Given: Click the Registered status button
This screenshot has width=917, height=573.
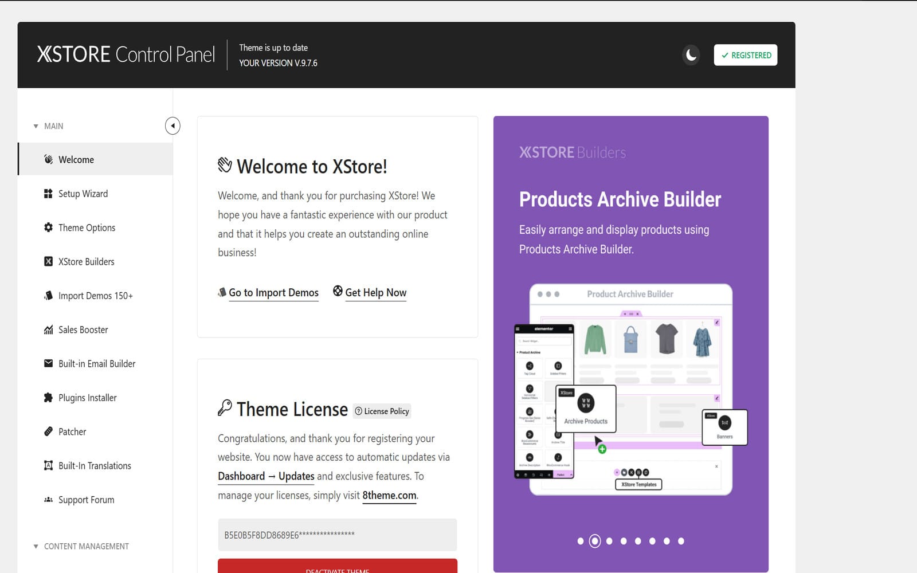Looking at the screenshot, I should click(746, 55).
